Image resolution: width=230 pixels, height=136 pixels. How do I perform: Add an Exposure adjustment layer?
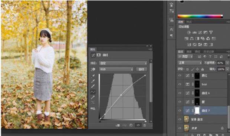[206, 32]
